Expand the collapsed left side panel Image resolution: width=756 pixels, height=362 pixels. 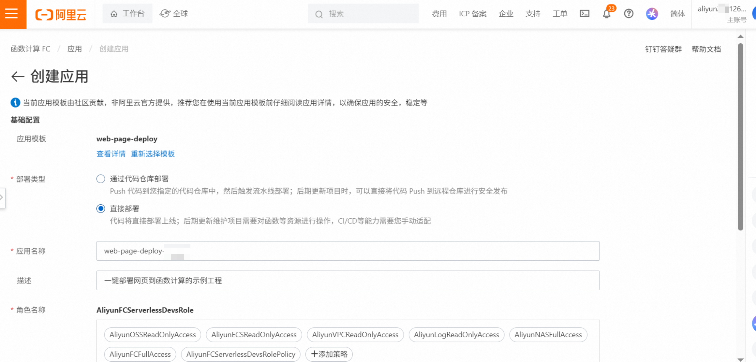click(2, 197)
